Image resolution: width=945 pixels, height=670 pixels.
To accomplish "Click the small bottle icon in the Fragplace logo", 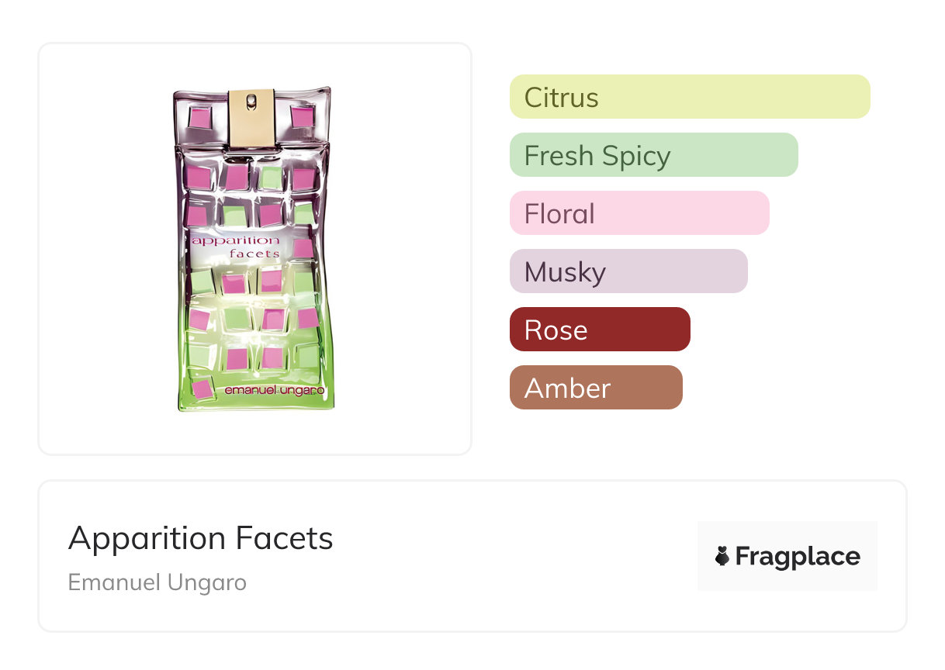I will pos(722,557).
